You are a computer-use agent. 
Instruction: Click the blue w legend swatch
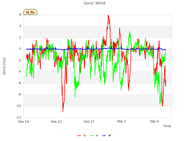tap(104, 136)
